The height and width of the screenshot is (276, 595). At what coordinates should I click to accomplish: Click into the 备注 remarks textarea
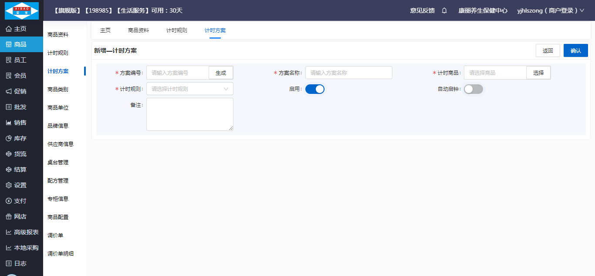tap(190, 114)
